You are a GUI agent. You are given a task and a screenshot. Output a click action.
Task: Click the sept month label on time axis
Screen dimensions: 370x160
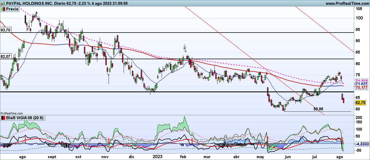click(x=52, y=157)
